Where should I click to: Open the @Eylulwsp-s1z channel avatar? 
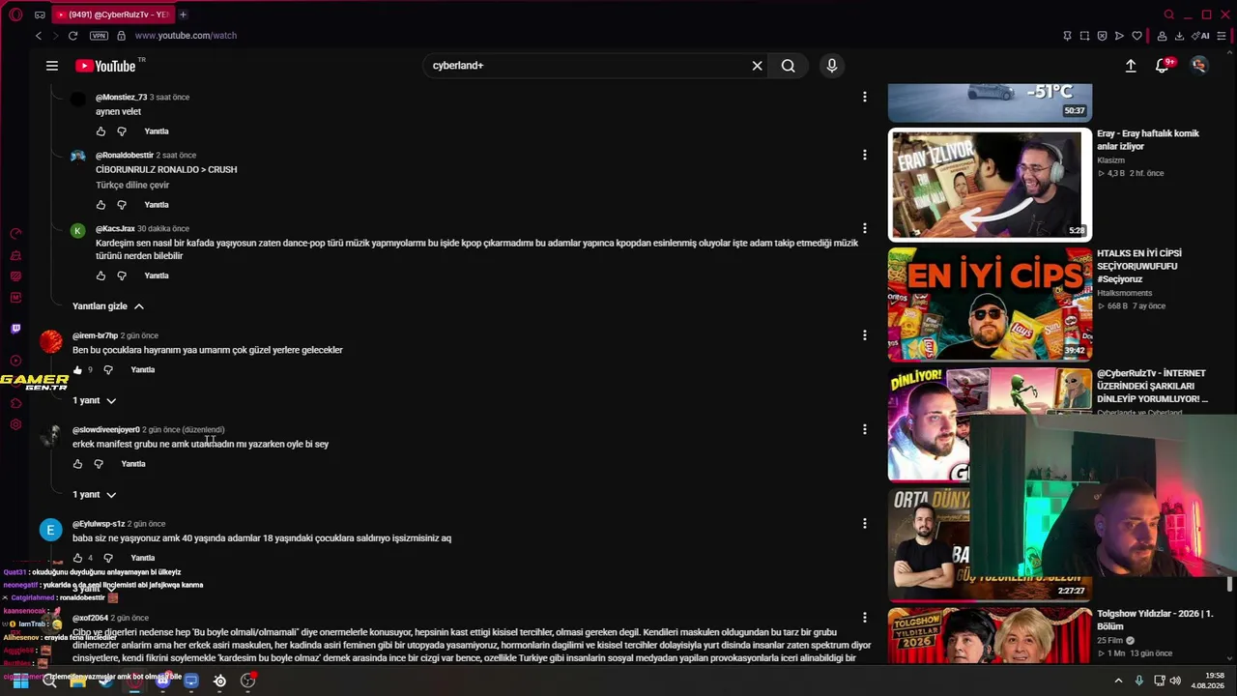tap(50, 530)
